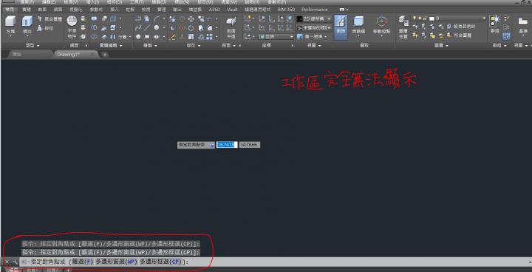Toggle the Culling (剔除) selection button
This screenshot has height=272, width=532.
click(341, 27)
